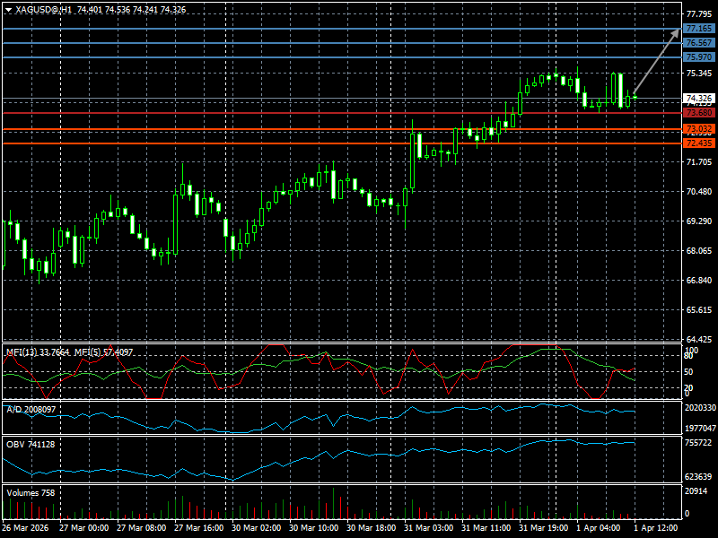The image size is (718, 538).
Task: Click the 1 Apr 12:00 time label
Action: coord(657,529)
